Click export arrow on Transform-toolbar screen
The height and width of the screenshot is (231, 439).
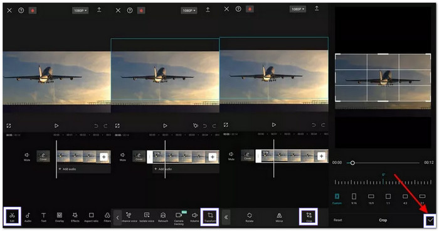tap(208, 10)
